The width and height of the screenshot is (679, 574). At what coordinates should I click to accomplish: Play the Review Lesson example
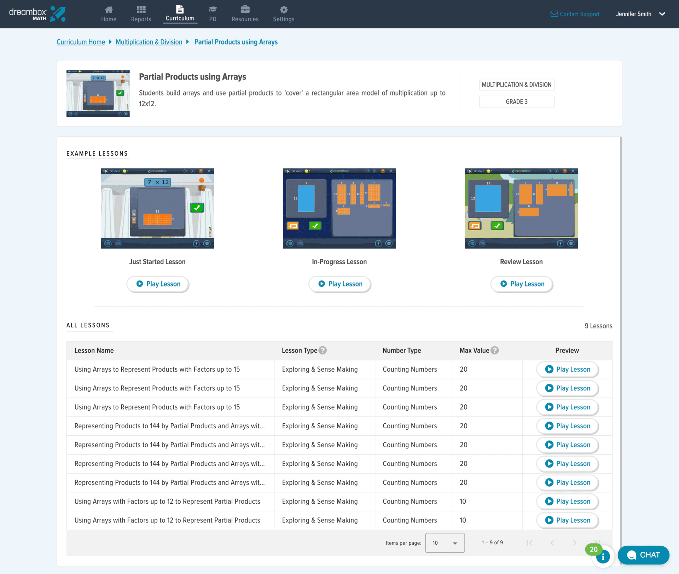point(522,284)
